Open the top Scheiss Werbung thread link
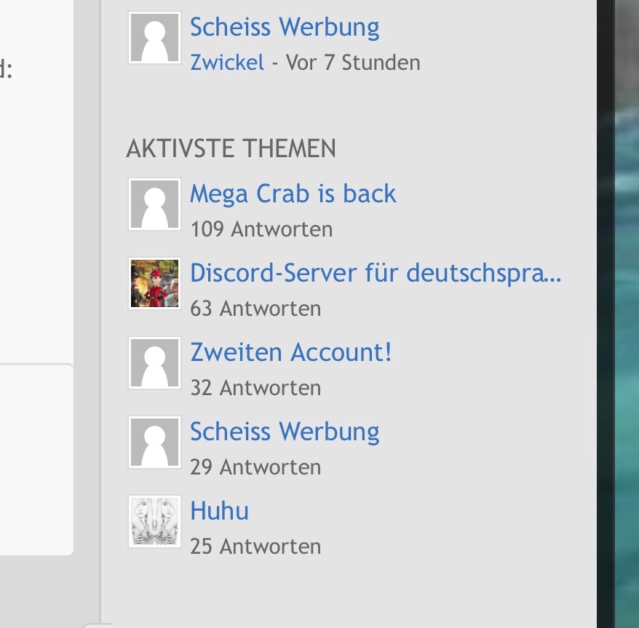The width and height of the screenshot is (639, 628). click(x=285, y=28)
